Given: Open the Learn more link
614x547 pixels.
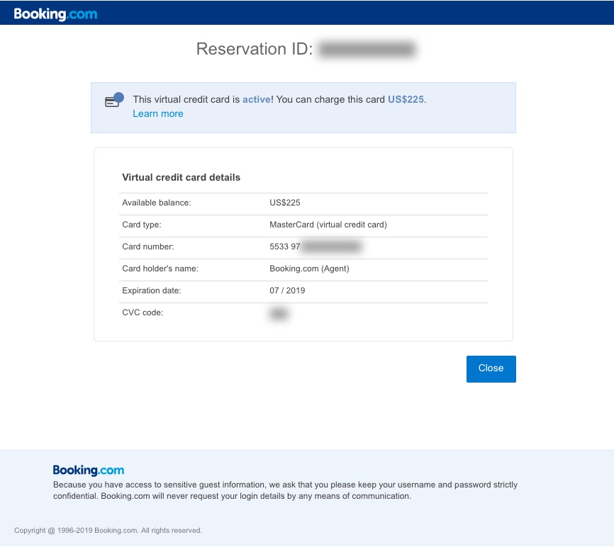Looking at the screenshot, I should [158, 114].
